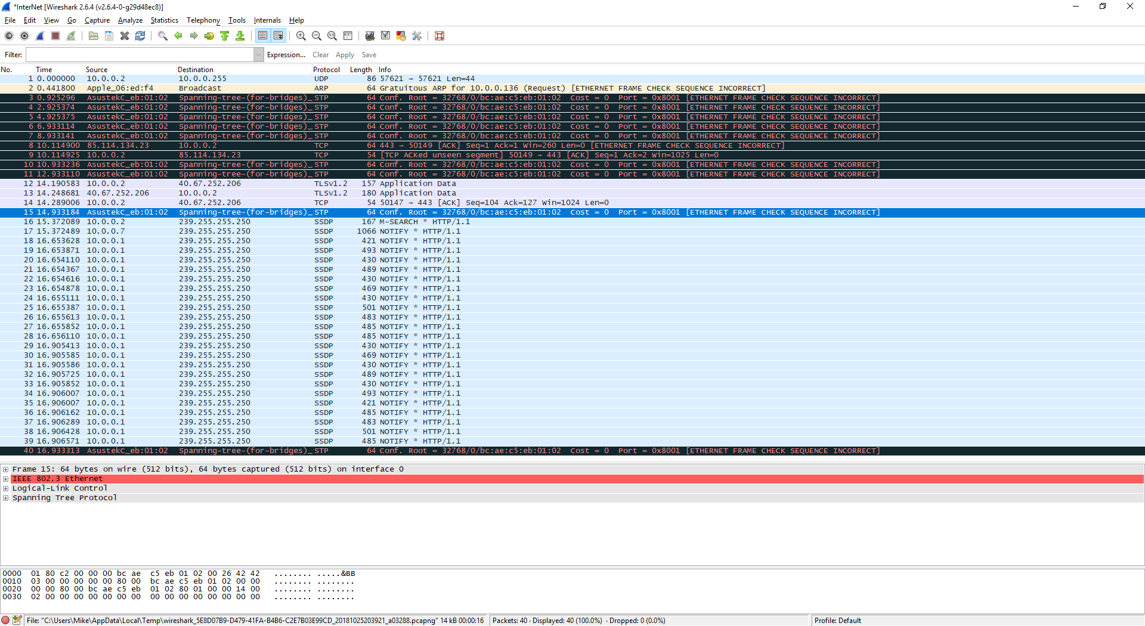Click Profile: Default in status bar

tap(838, 621)
